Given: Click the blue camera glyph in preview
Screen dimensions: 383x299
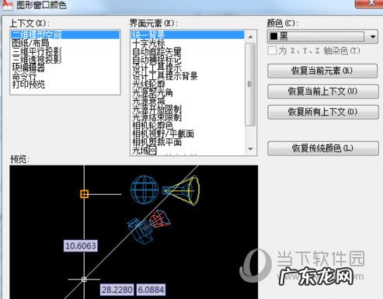Looking at the screenshot, I should (x=140, y=231).
